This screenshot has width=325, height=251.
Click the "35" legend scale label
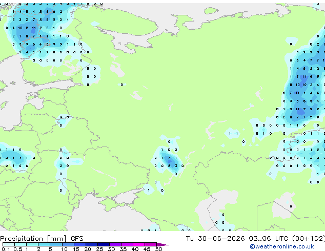pos(123,249)
